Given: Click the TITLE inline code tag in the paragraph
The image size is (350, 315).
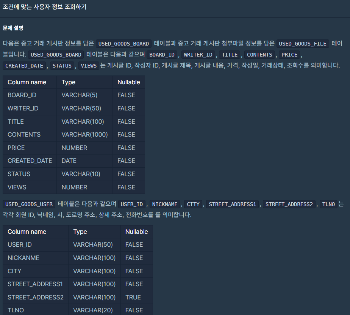Looking at the screenshot, I should [x=230, y=55].
